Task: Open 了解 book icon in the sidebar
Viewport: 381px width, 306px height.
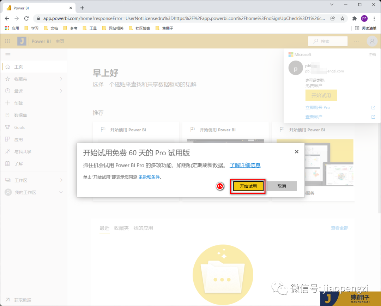Action: click(x=7, y=164)
